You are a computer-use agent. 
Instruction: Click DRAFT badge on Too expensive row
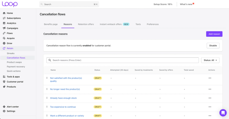[x=98, y=107]
